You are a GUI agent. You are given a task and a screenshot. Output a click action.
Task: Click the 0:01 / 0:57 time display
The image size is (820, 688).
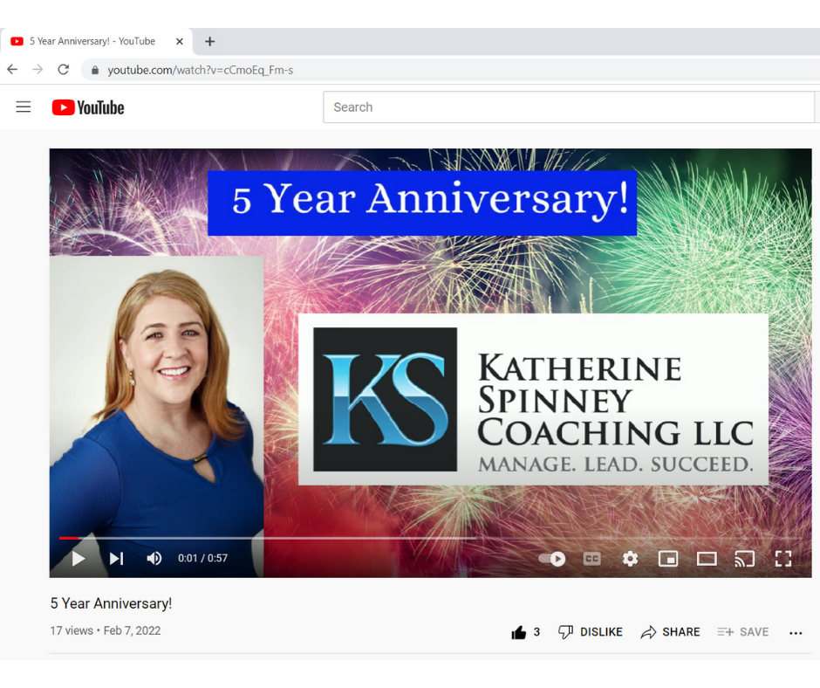click(203, 559)
